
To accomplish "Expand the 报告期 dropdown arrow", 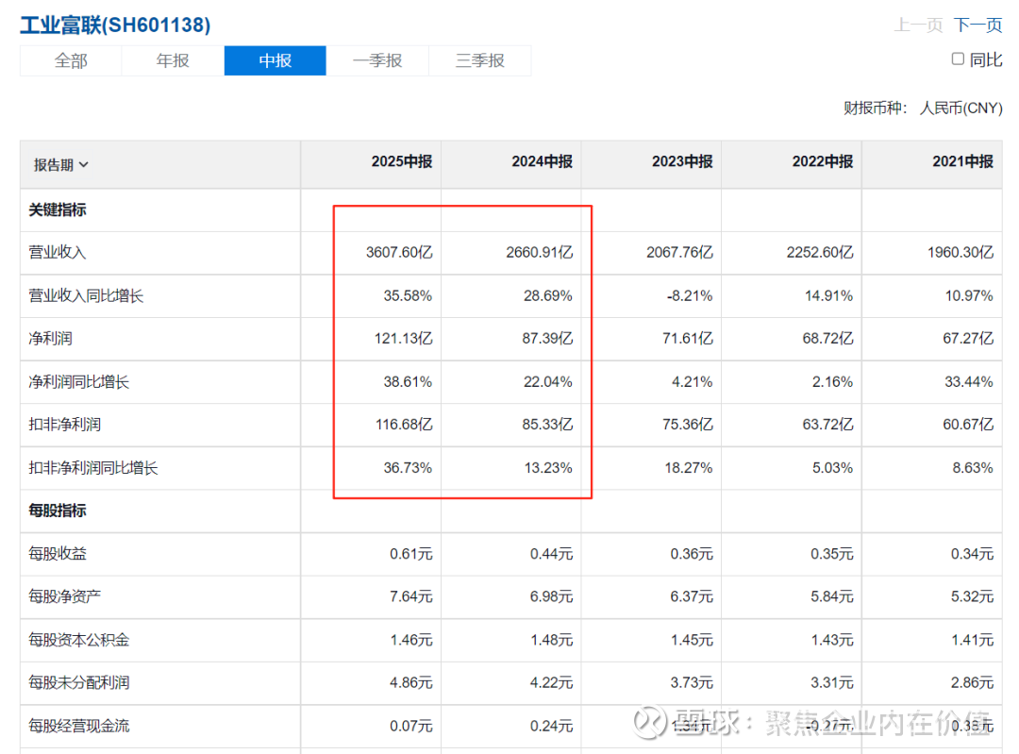I will pyautogui.click(x=84, y=165).
